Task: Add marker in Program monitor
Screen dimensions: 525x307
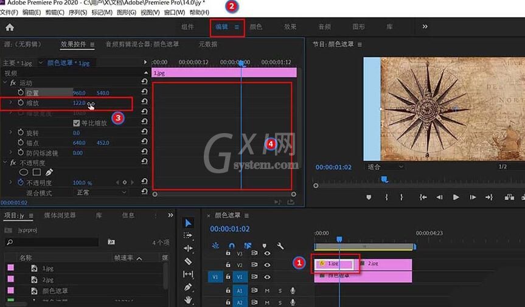Action: coord(369,198)
